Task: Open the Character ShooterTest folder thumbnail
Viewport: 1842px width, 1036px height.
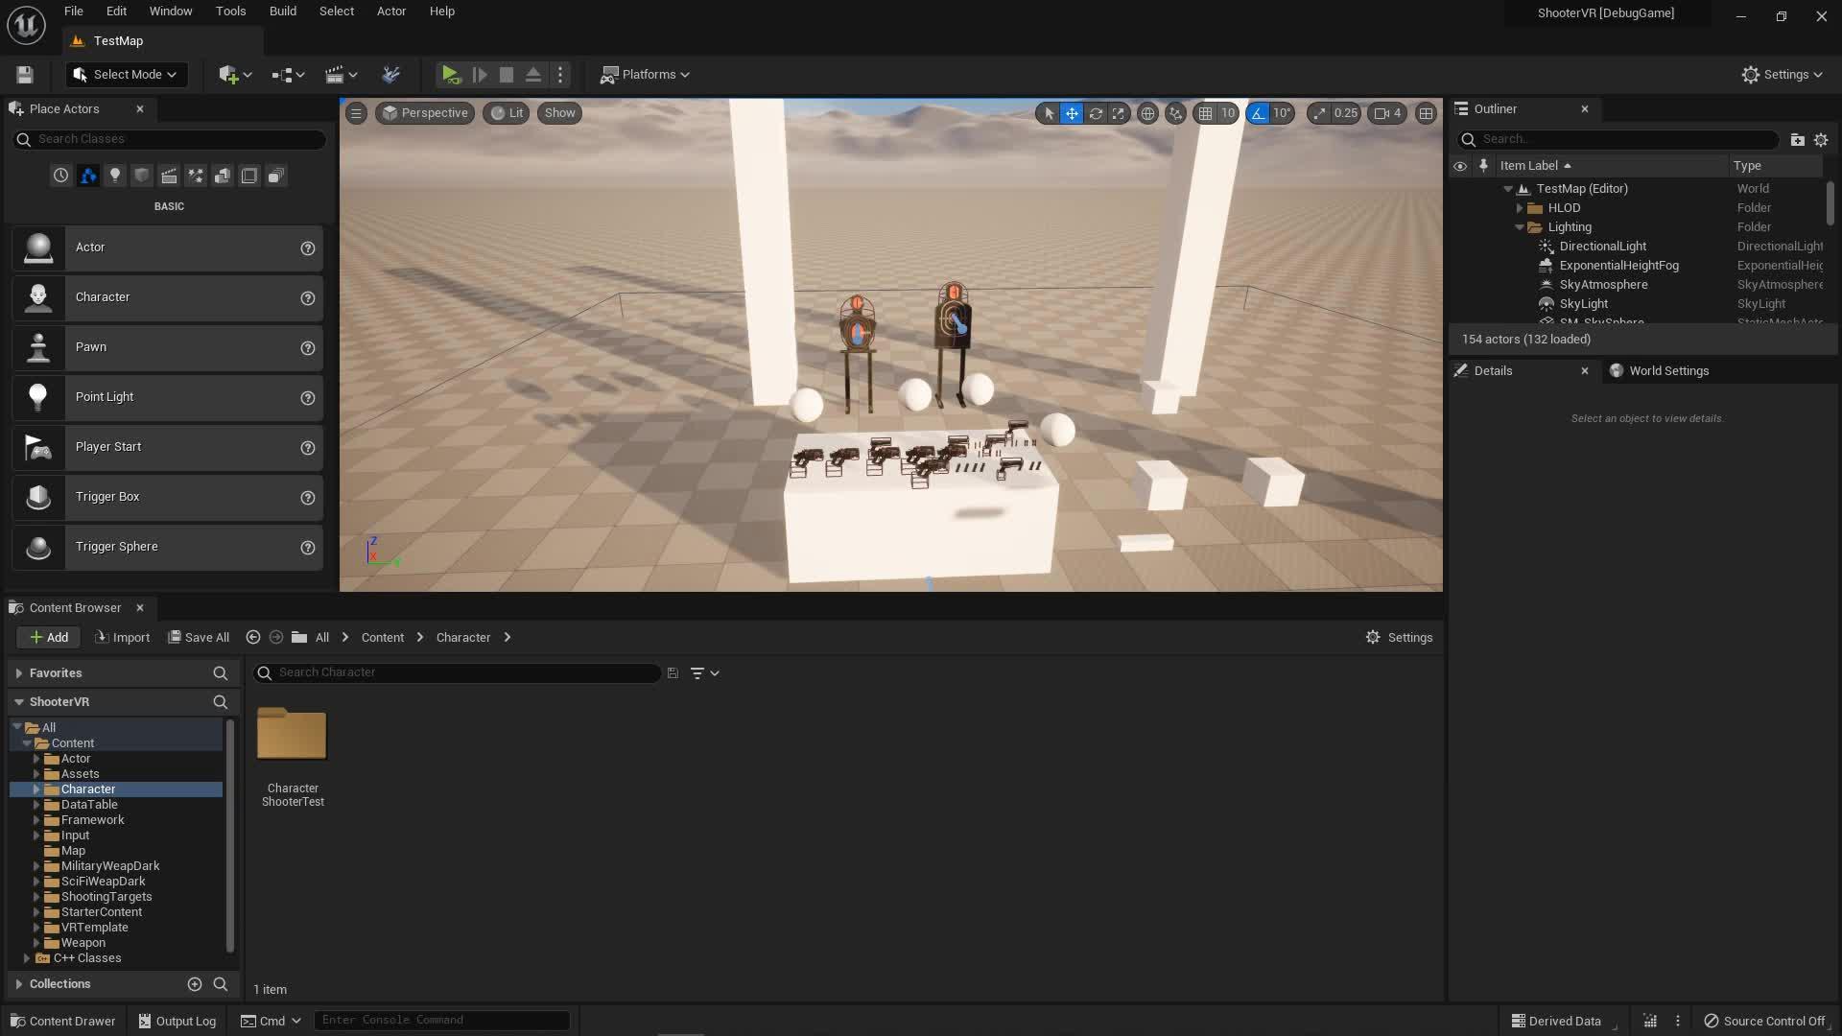Action: point(292,736)
